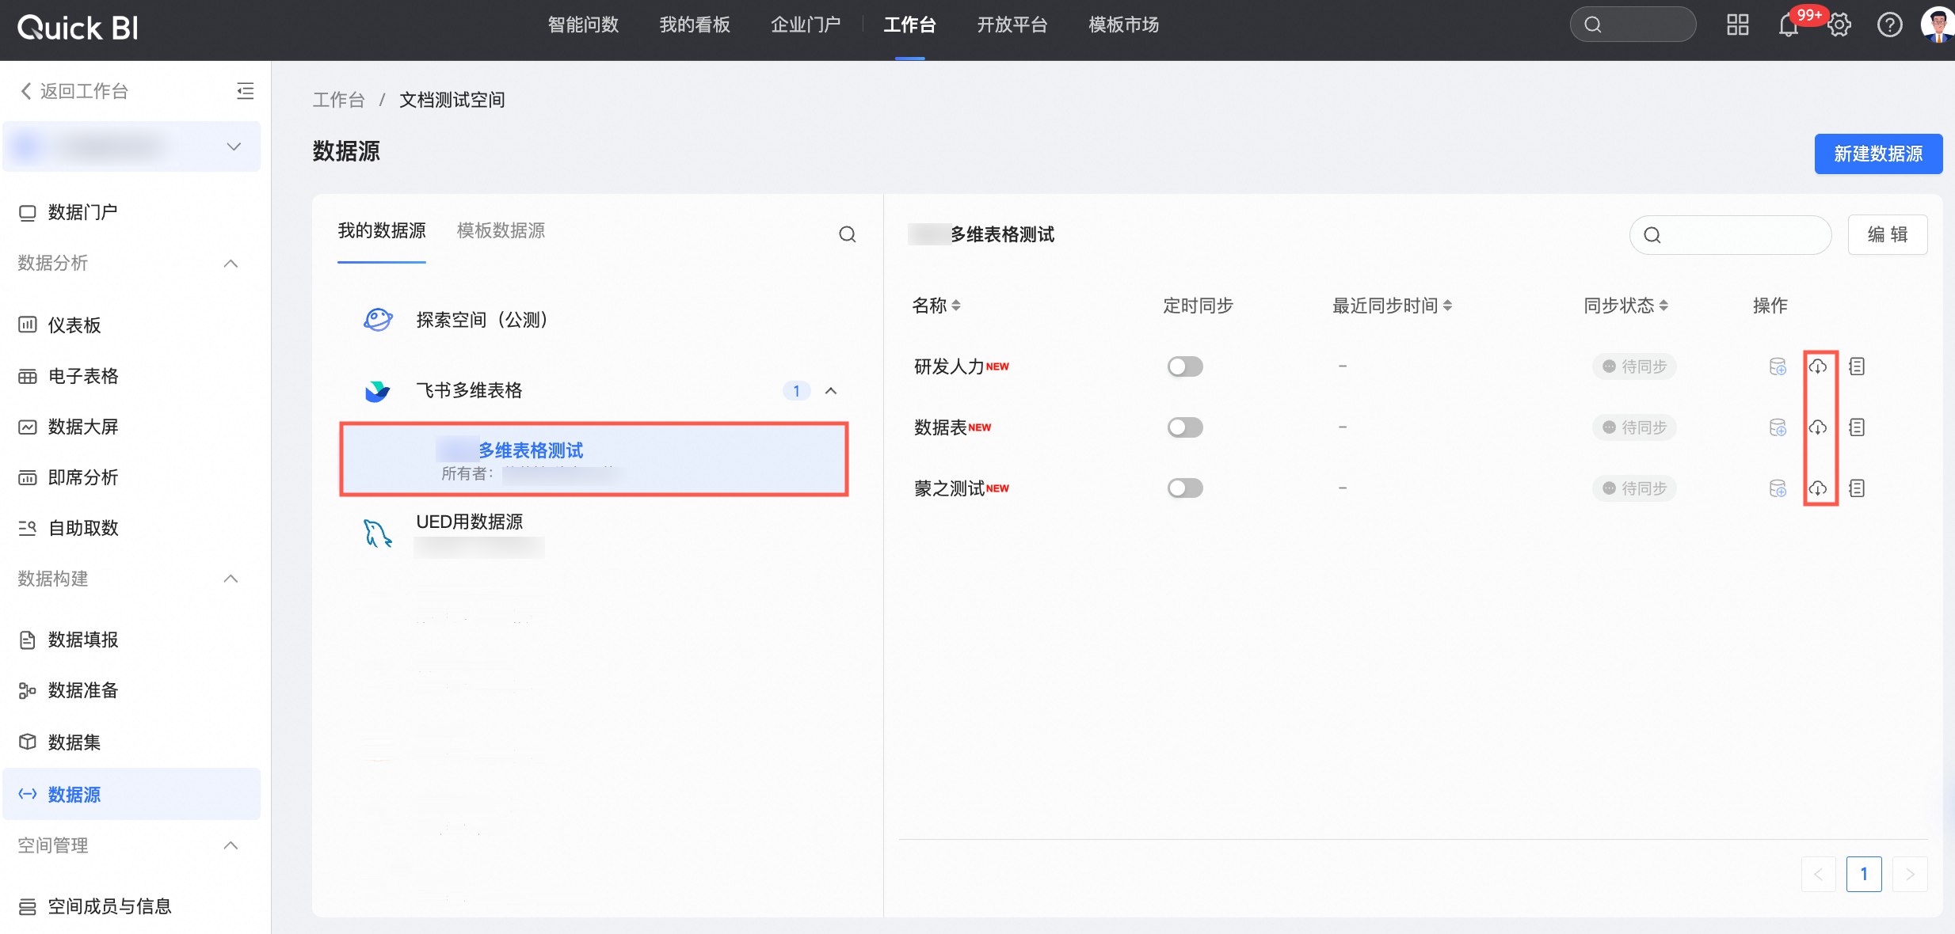Click the UED用数据源 MySQL dolphin icon

(x=378, y=533)
